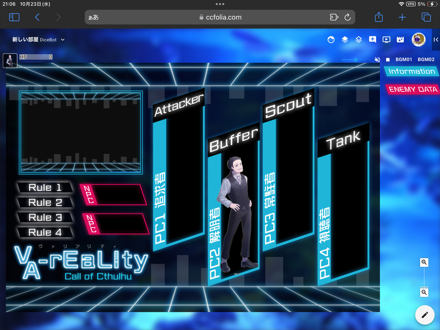This screenshot has width=440, height=330.
Task: Focus the ccfolia.com address bar
Action: 221,17
